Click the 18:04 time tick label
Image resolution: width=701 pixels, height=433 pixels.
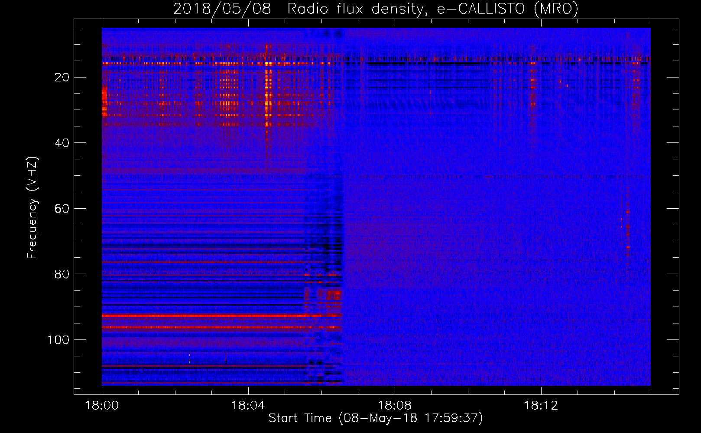coord(248,406)
